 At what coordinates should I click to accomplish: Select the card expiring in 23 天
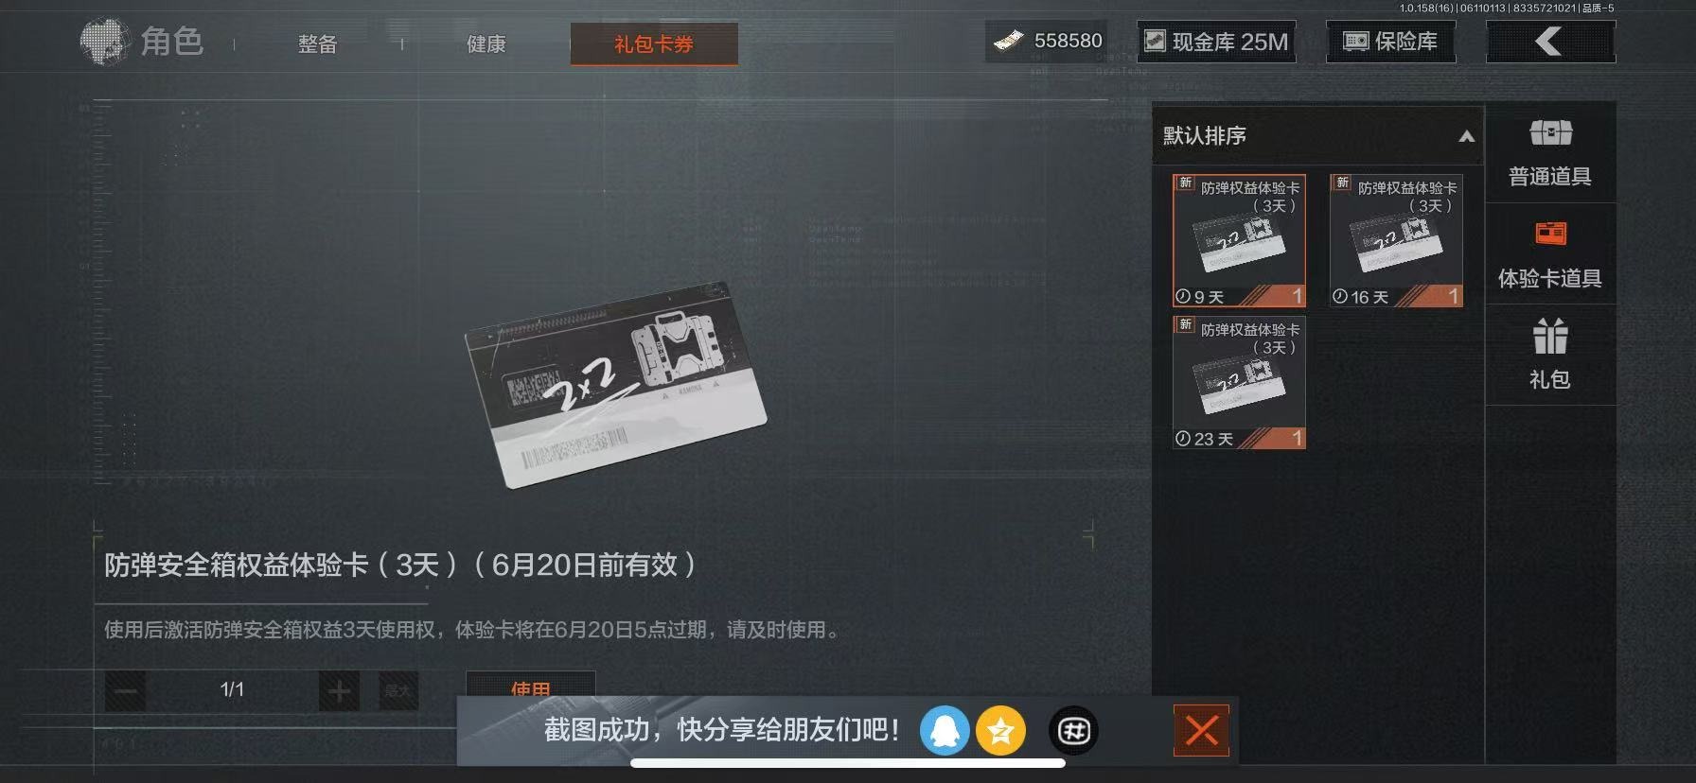(x=1239, y=382)
